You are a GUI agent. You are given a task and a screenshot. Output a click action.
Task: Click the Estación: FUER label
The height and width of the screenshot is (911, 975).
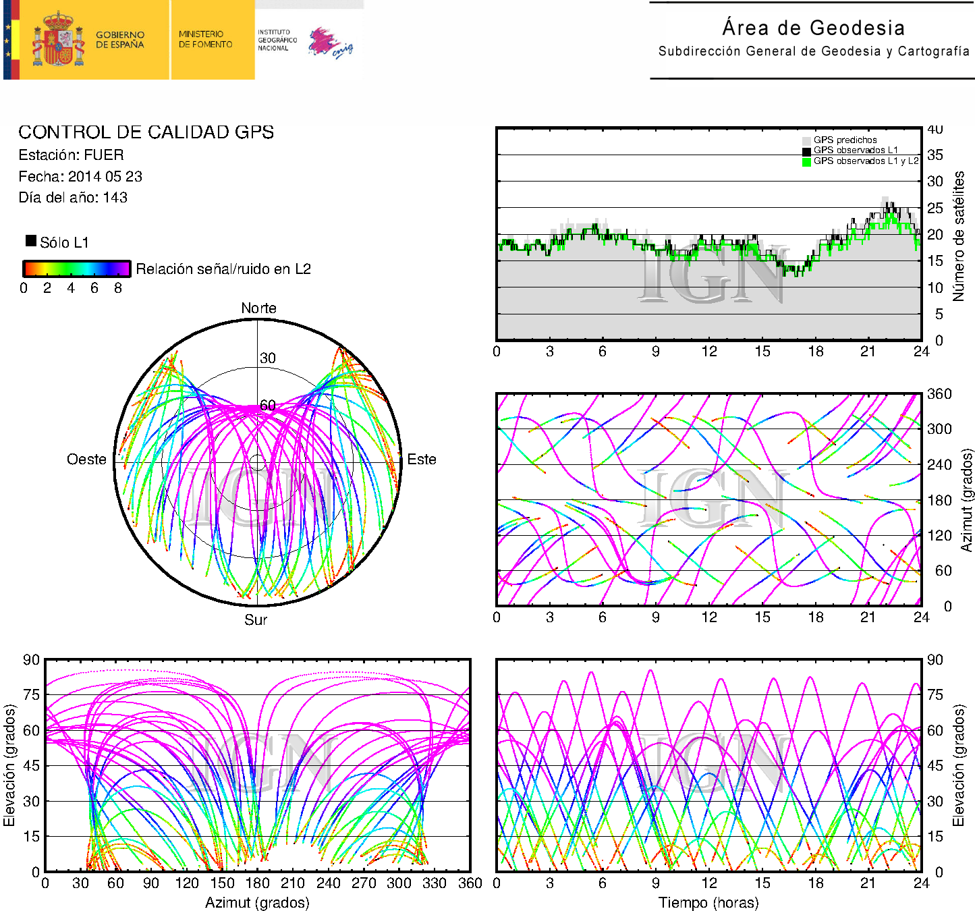(x=71, y=155)
